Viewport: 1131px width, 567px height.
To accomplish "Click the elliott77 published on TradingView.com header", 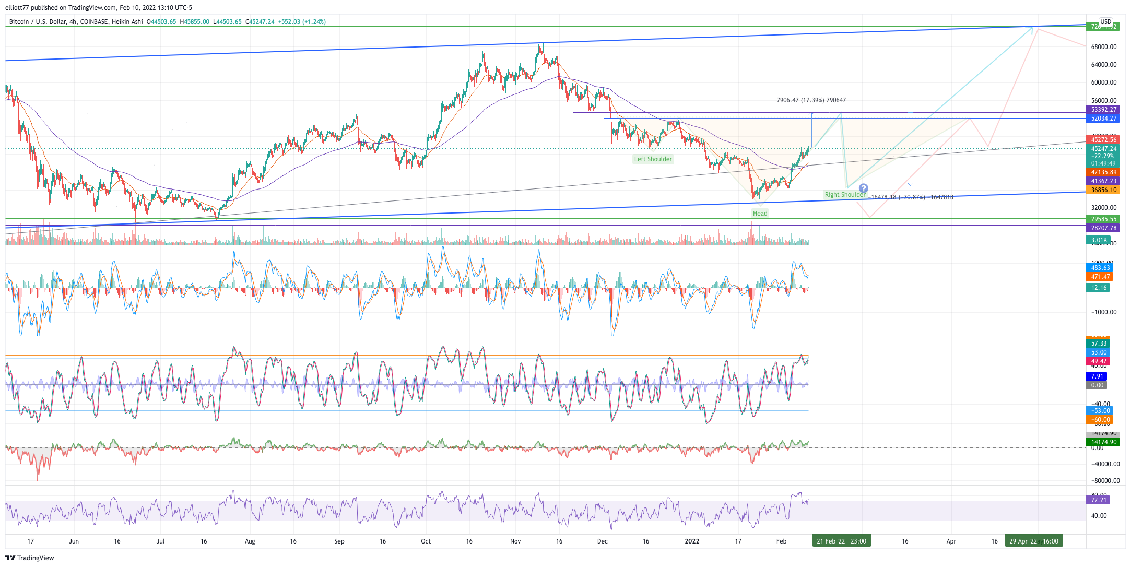I will (98, 8).
